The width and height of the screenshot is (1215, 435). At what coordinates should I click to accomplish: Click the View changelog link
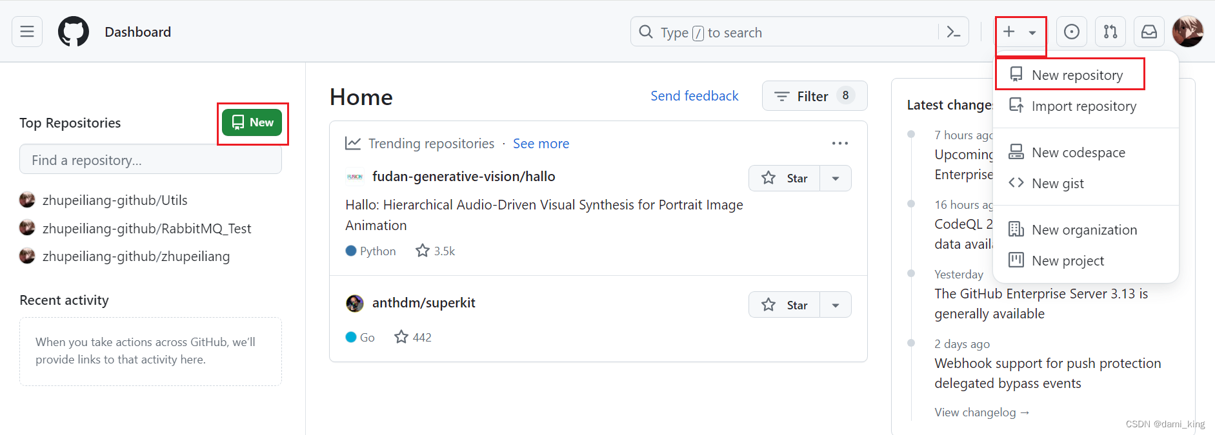981,412
